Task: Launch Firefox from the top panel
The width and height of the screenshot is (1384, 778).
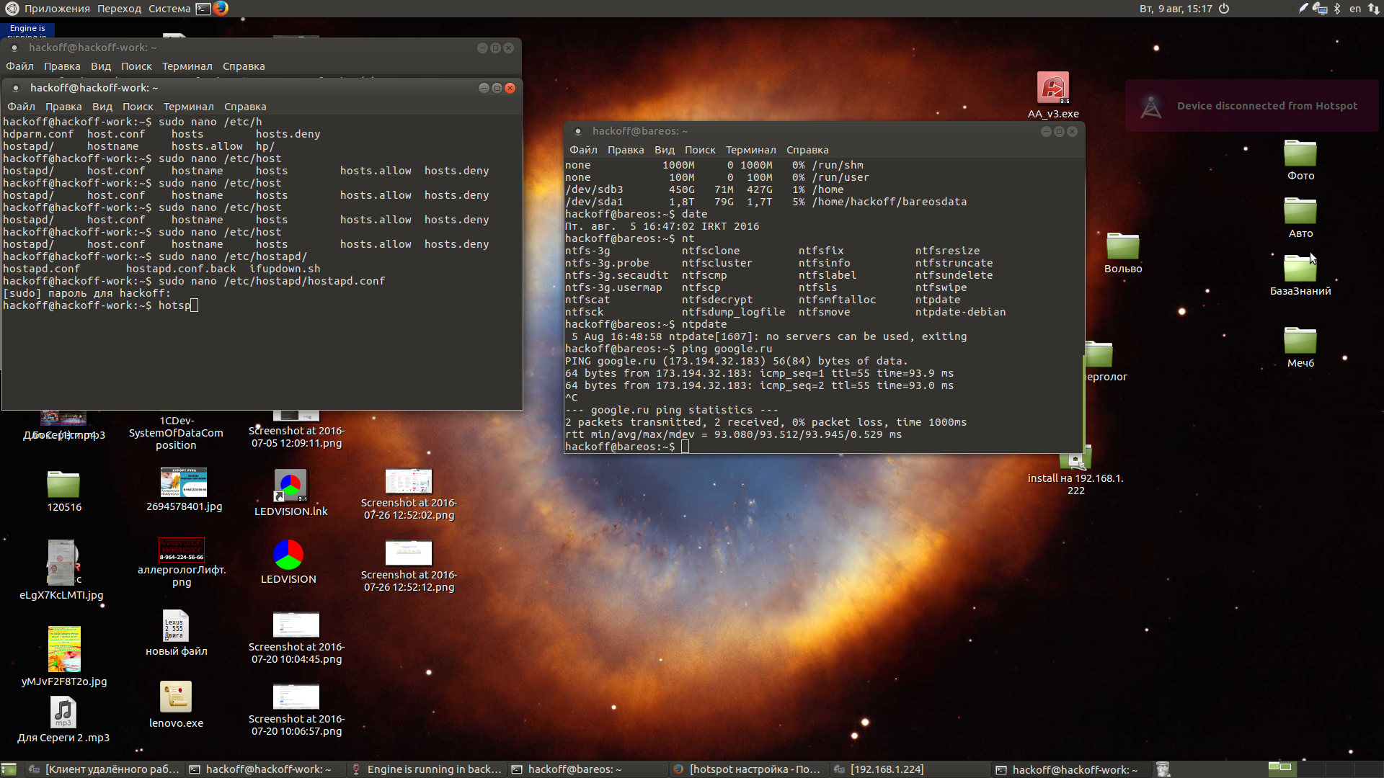Action: click(221, 9)
